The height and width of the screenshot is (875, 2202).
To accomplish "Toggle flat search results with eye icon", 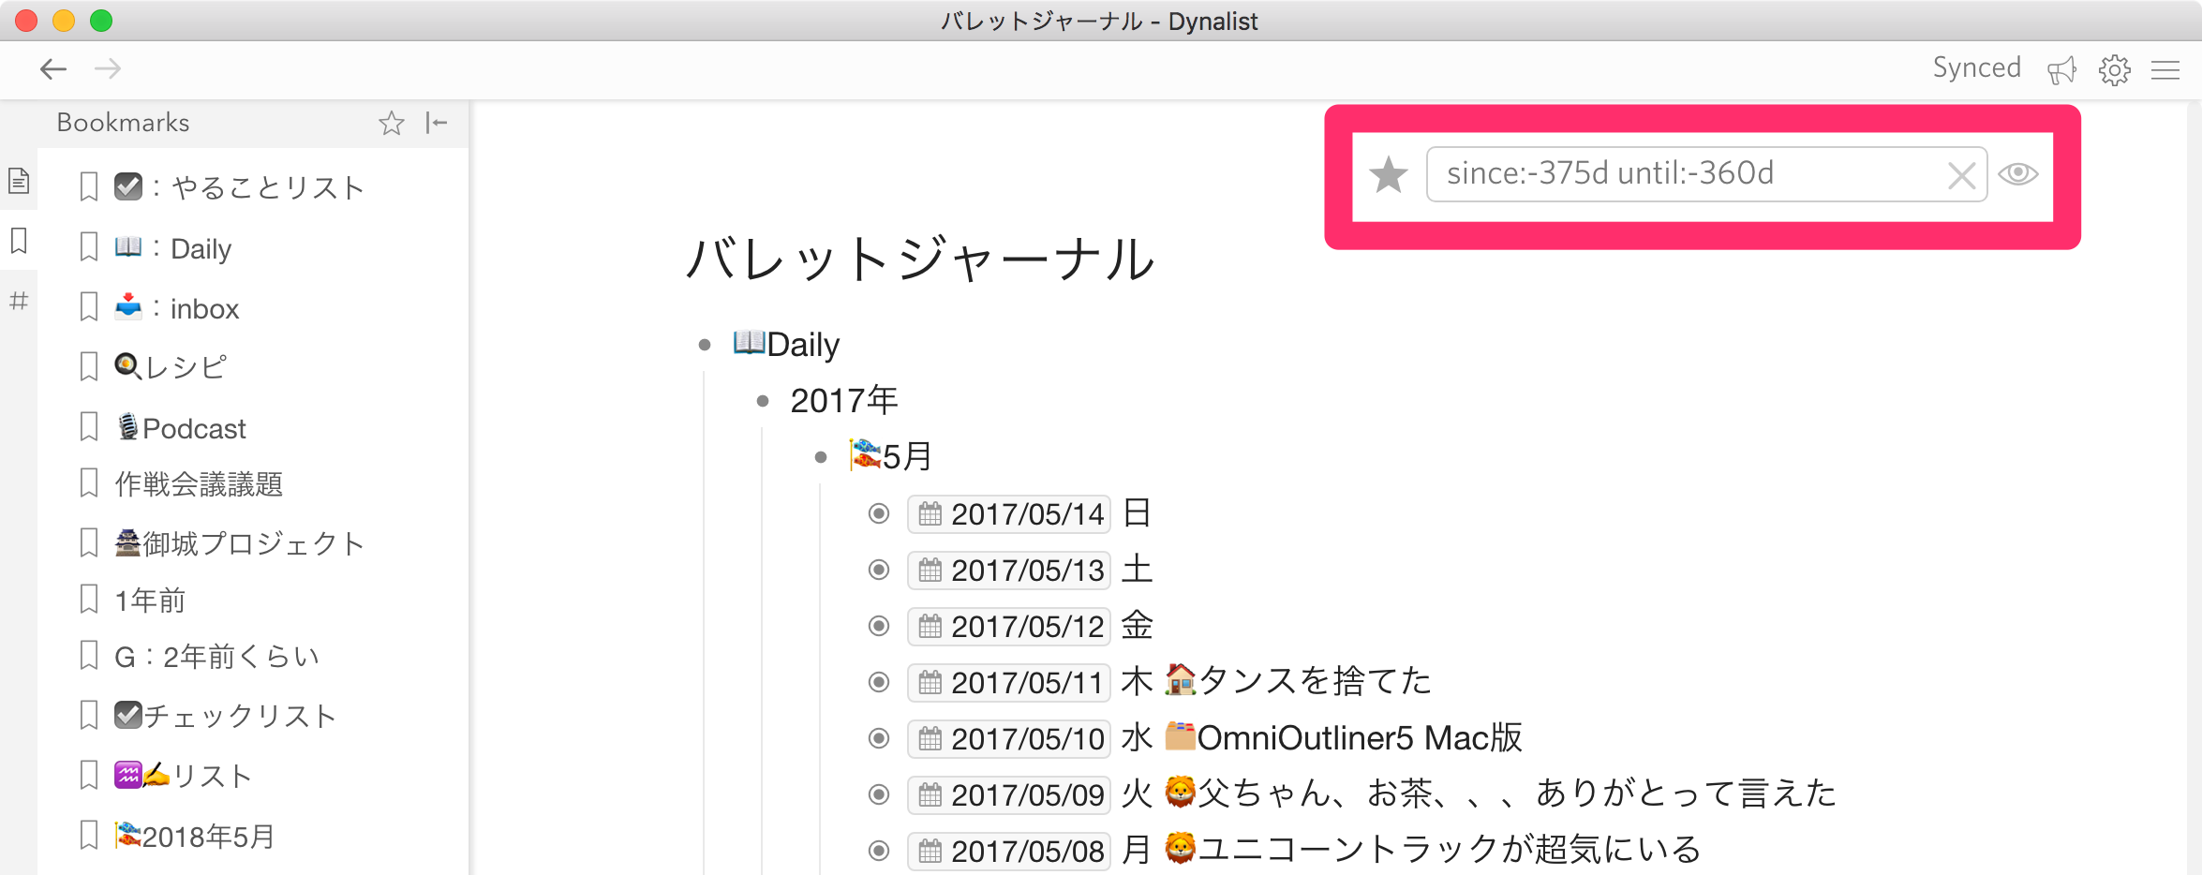I will tap(2020, 173).
